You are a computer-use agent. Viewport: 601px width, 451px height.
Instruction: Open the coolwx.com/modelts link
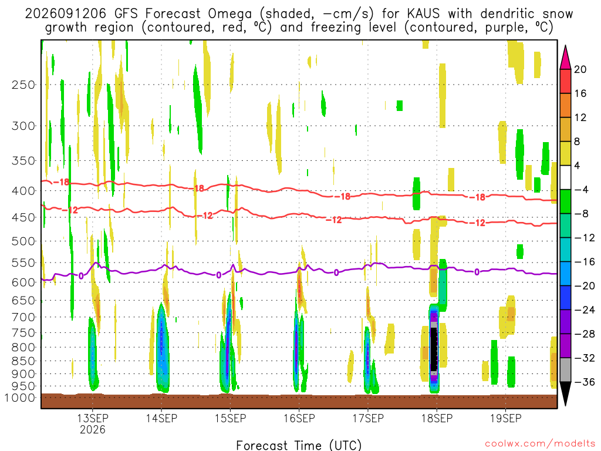540,444
